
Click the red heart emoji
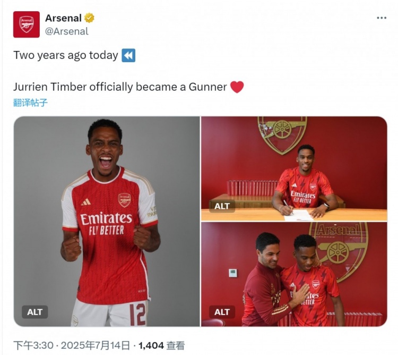(237, 87)
